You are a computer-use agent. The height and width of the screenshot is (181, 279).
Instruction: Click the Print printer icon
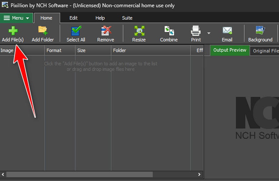pyautogui.click(x=196, y=31)
